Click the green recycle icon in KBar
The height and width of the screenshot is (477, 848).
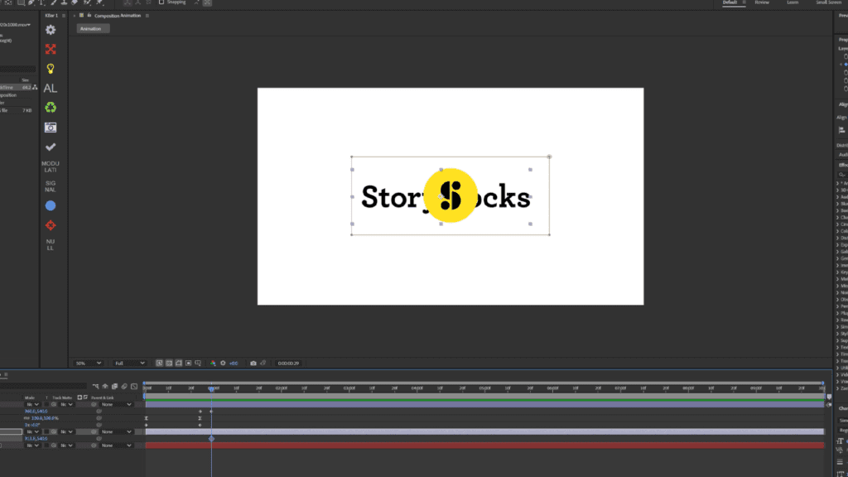pyautogui.click(x=50, y=106)
